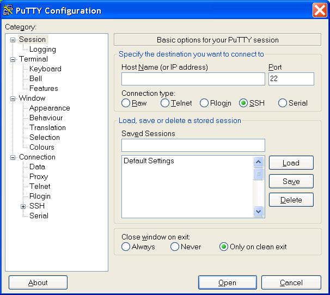Click the Open button
This screenshot has width=330, height=295.
227,282
